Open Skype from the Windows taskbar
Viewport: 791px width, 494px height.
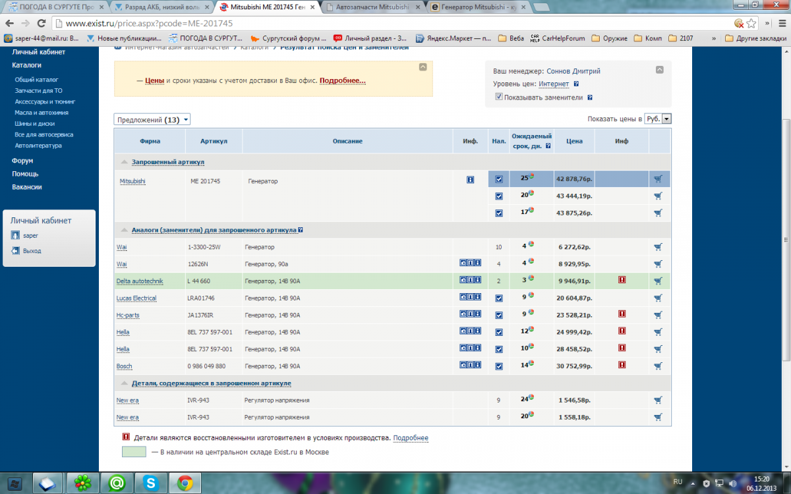pyautogui.click(x=152, y=483)
